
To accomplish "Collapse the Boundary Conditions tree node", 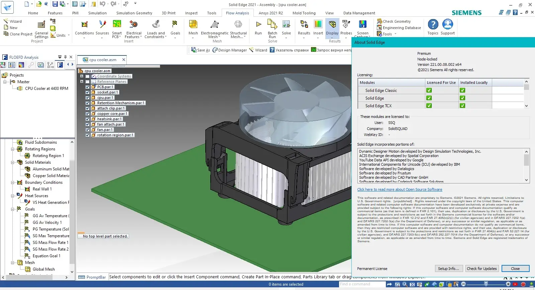I will click(13, 182).
